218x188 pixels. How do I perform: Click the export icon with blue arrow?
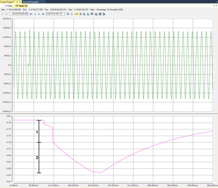tap(104, 14)
